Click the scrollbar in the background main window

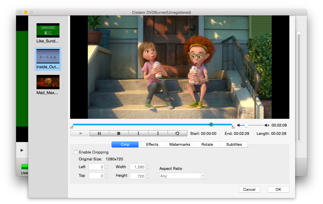pyautogui.click(x=299, y=88)
